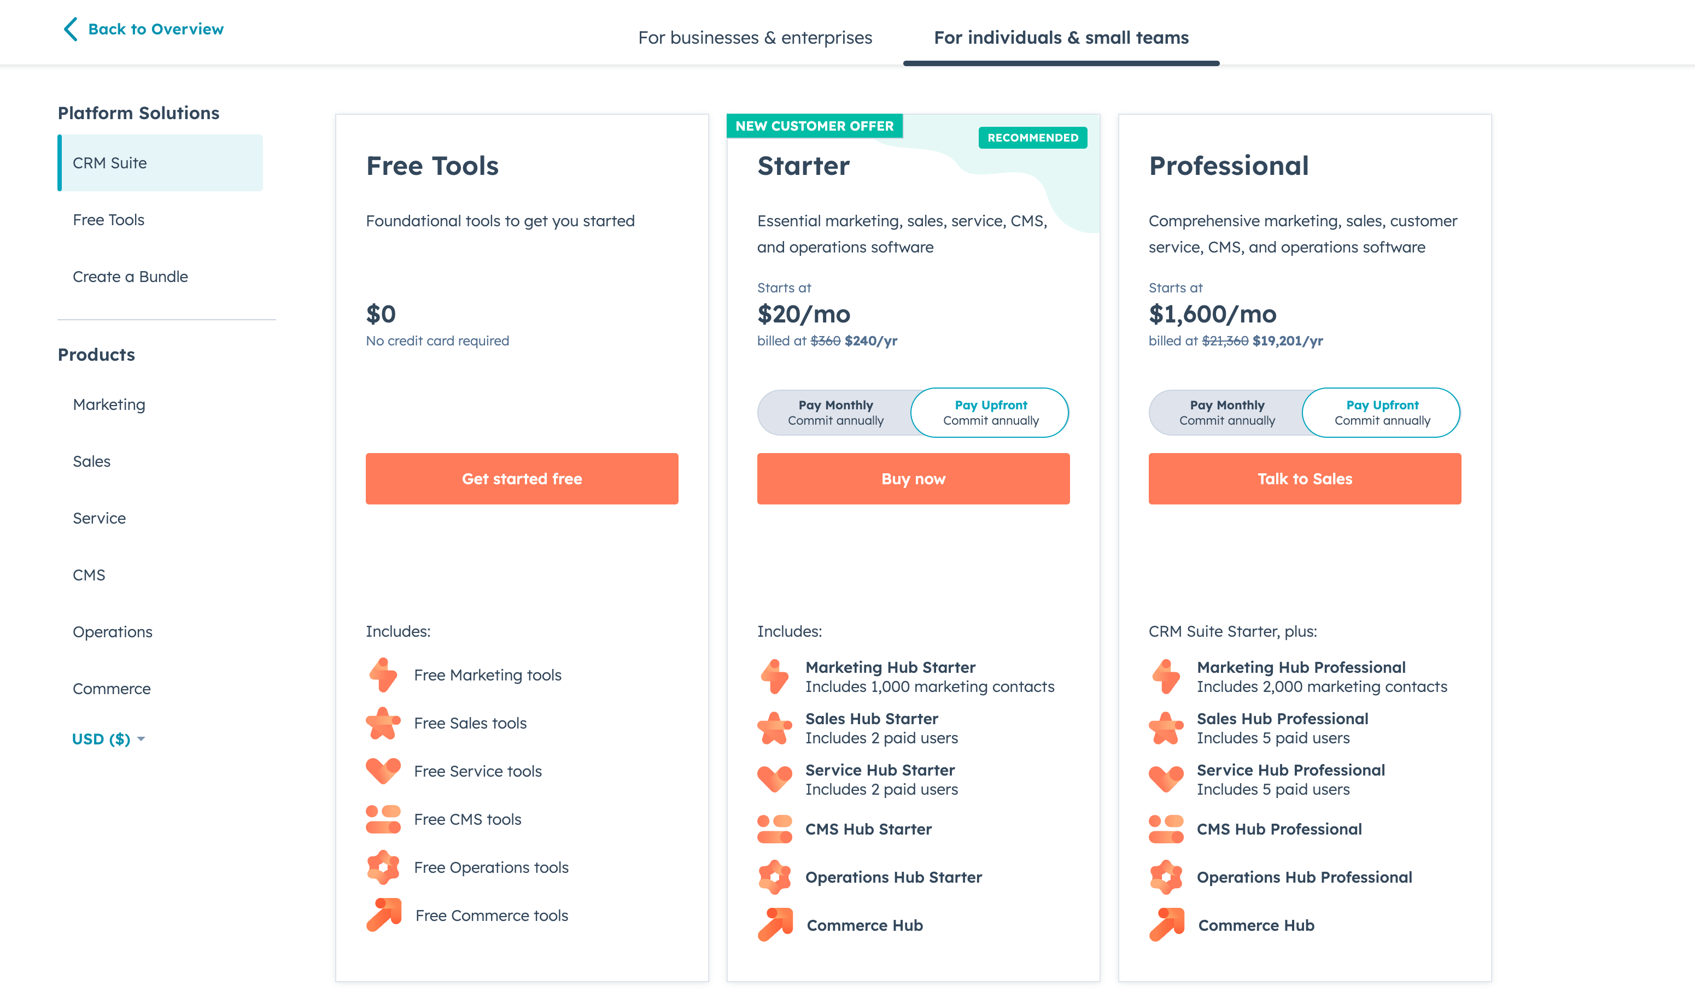This screenshot has width=1695, height=998.
Task: Click the Platform Solutions heading
Action: (138, 112)
